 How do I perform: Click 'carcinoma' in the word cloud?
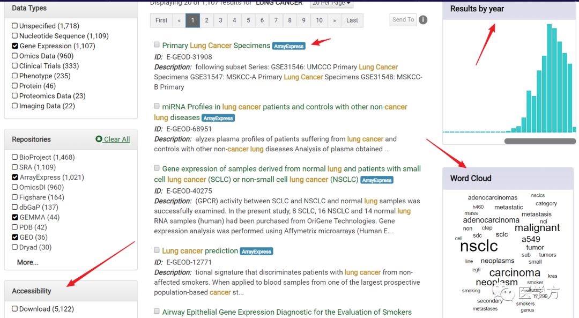coord(515,272)
